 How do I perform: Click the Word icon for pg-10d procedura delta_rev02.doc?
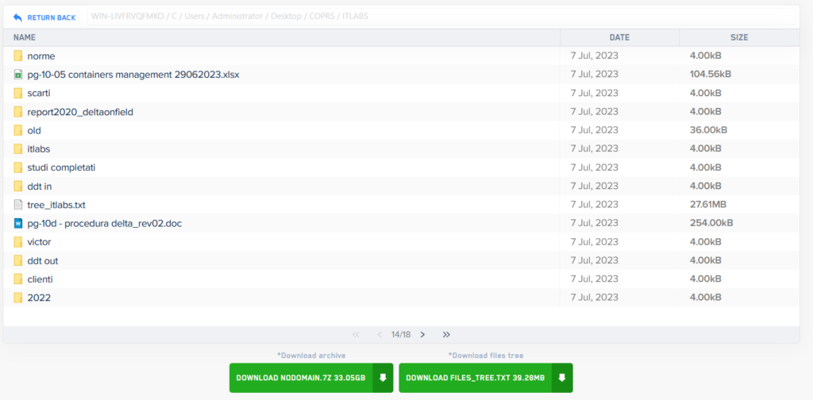(x=18, y=224)
